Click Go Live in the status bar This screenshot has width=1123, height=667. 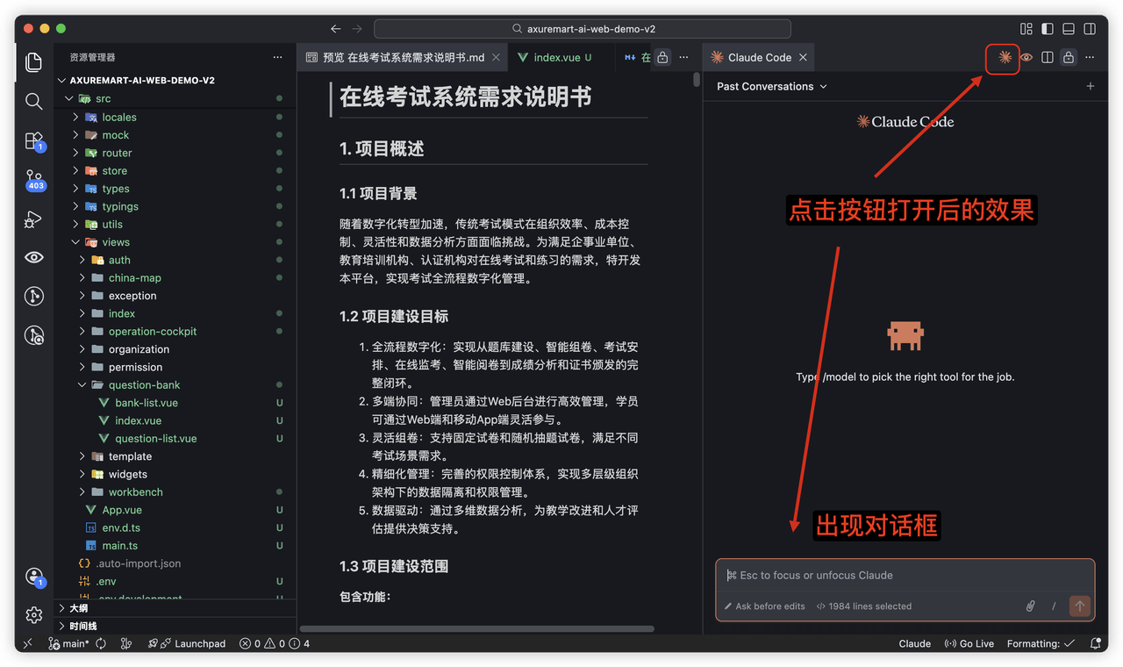[x=969, y=643]
